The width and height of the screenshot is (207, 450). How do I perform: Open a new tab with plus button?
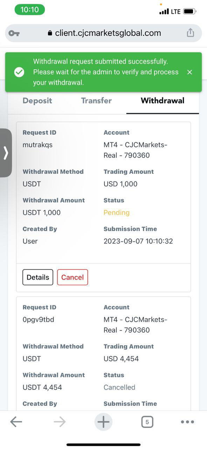pos(103,422)
